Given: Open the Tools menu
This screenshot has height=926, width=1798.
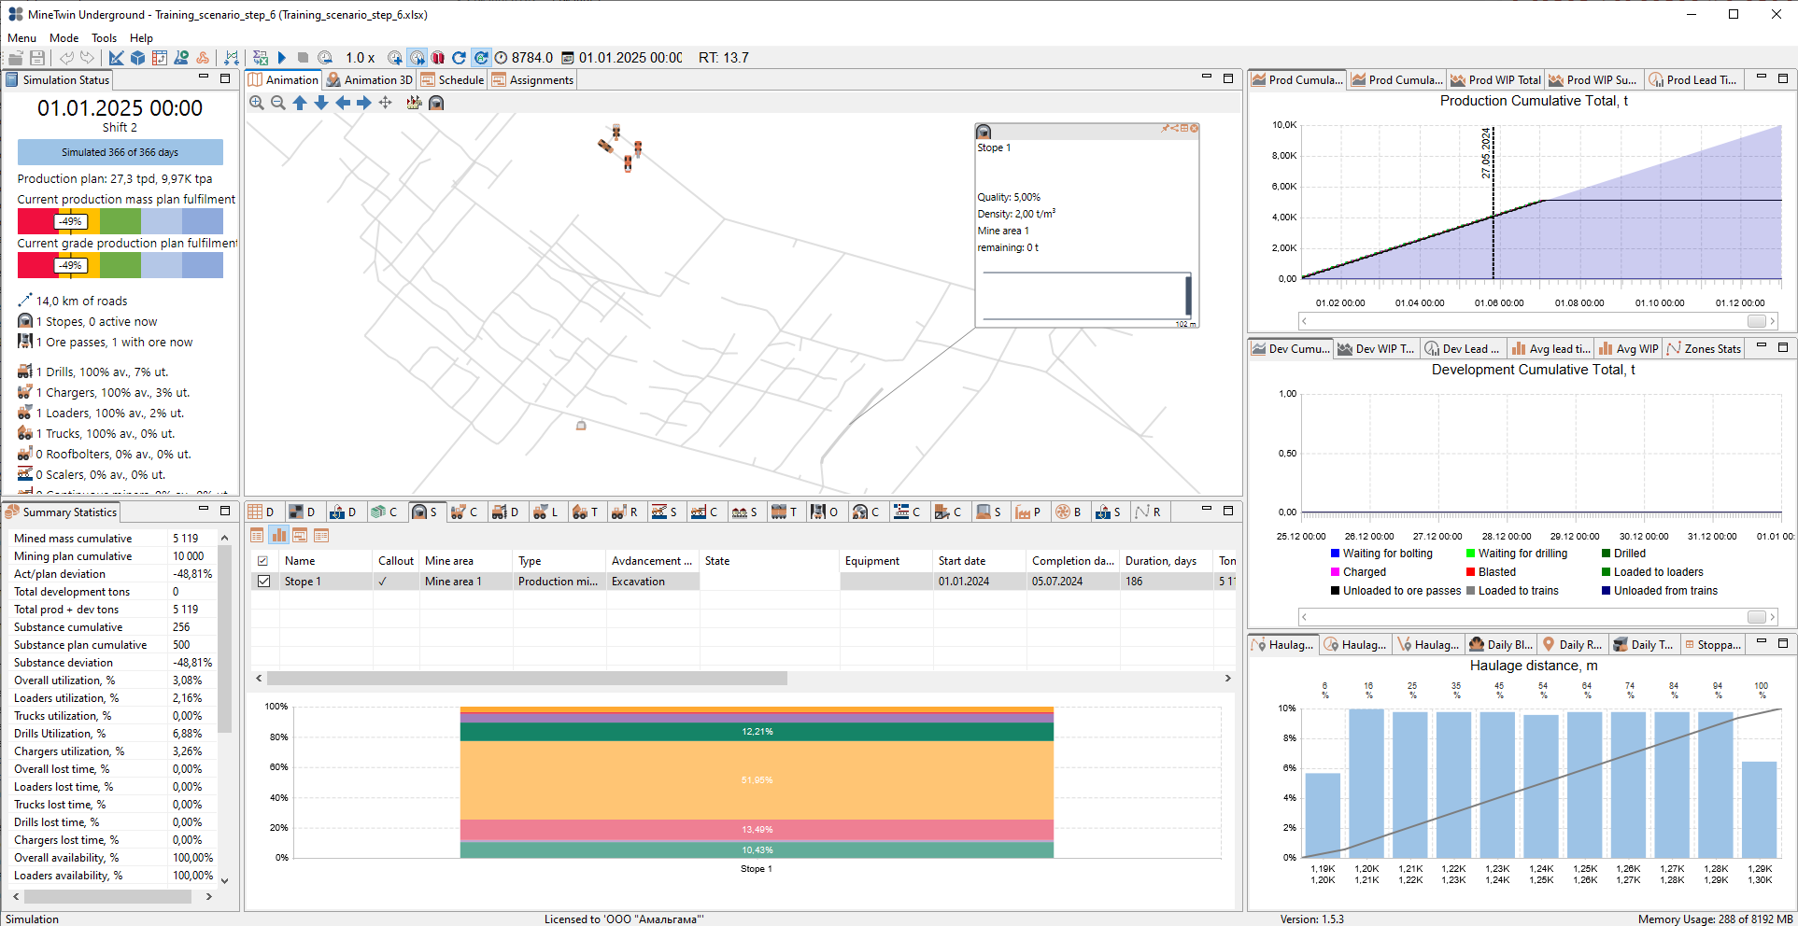Looking at the screenshot, I should point(104,38).
